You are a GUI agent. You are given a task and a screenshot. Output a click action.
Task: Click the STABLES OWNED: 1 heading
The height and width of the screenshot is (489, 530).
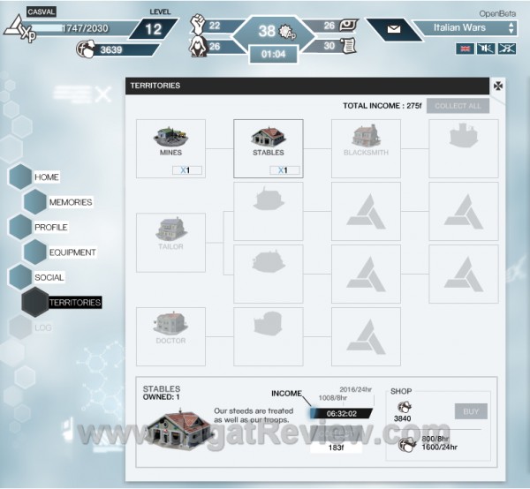[x=162, y=393]
